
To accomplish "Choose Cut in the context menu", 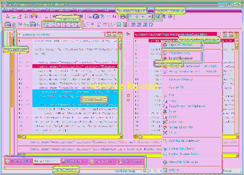I will (192, 95).
